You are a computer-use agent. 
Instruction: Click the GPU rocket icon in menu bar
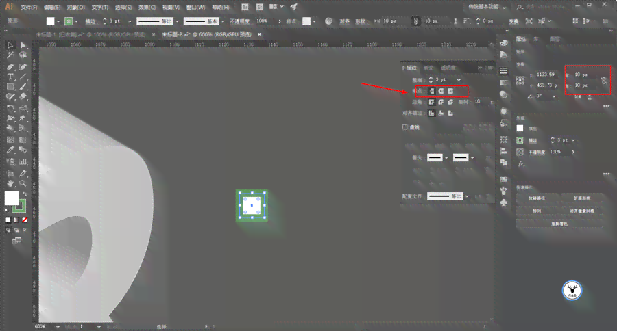(x=294, y=7)
